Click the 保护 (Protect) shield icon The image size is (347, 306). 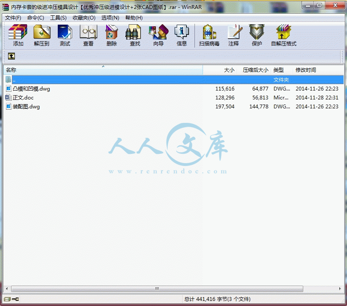257,35
